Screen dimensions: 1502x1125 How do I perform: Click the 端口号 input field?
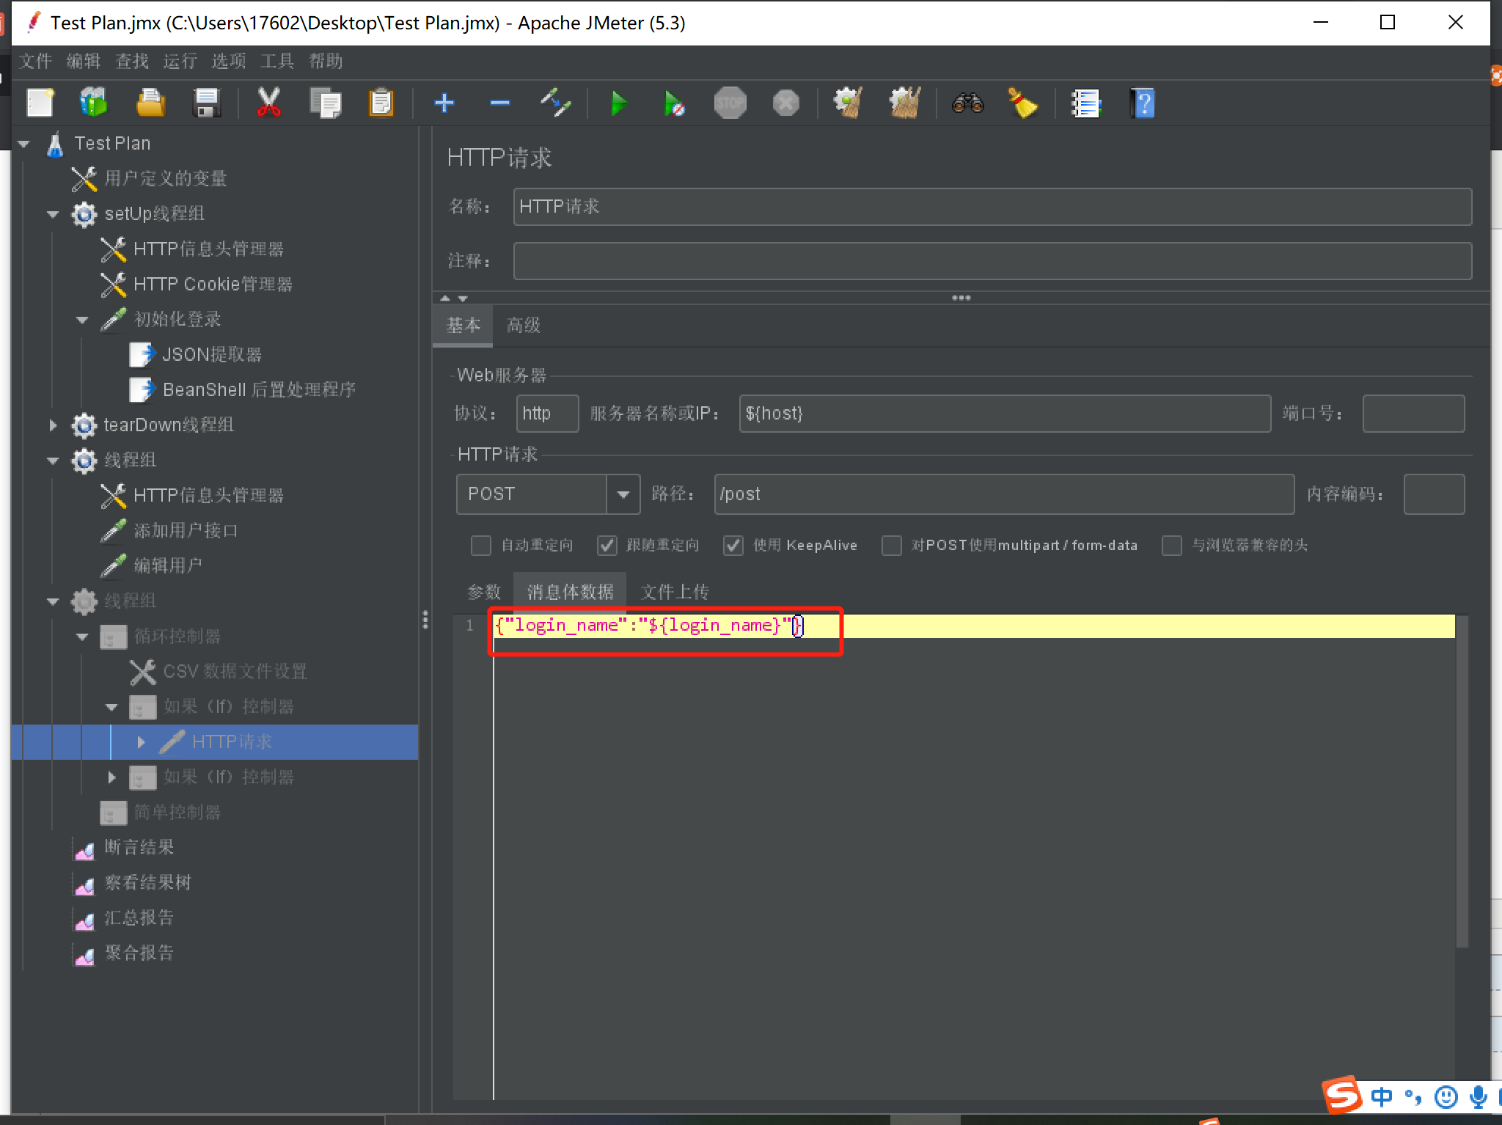(1413, 414)
